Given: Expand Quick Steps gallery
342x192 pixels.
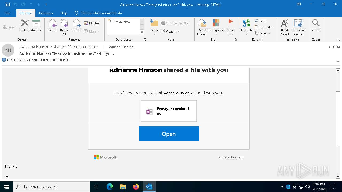Looking at the screenshot, I should click(x=142, y=33).
